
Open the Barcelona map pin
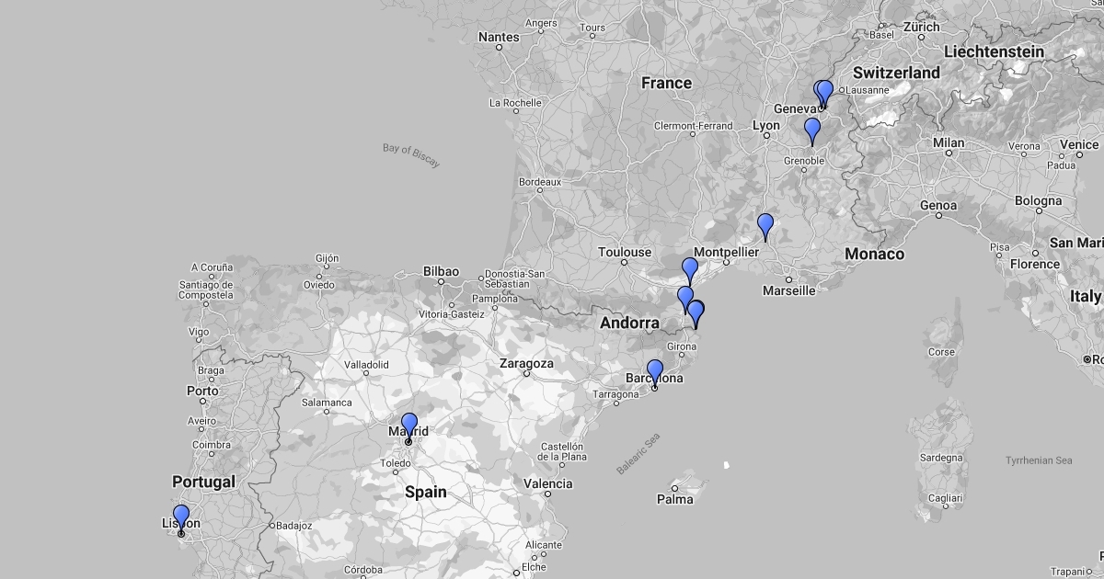(x=655, y=371)
